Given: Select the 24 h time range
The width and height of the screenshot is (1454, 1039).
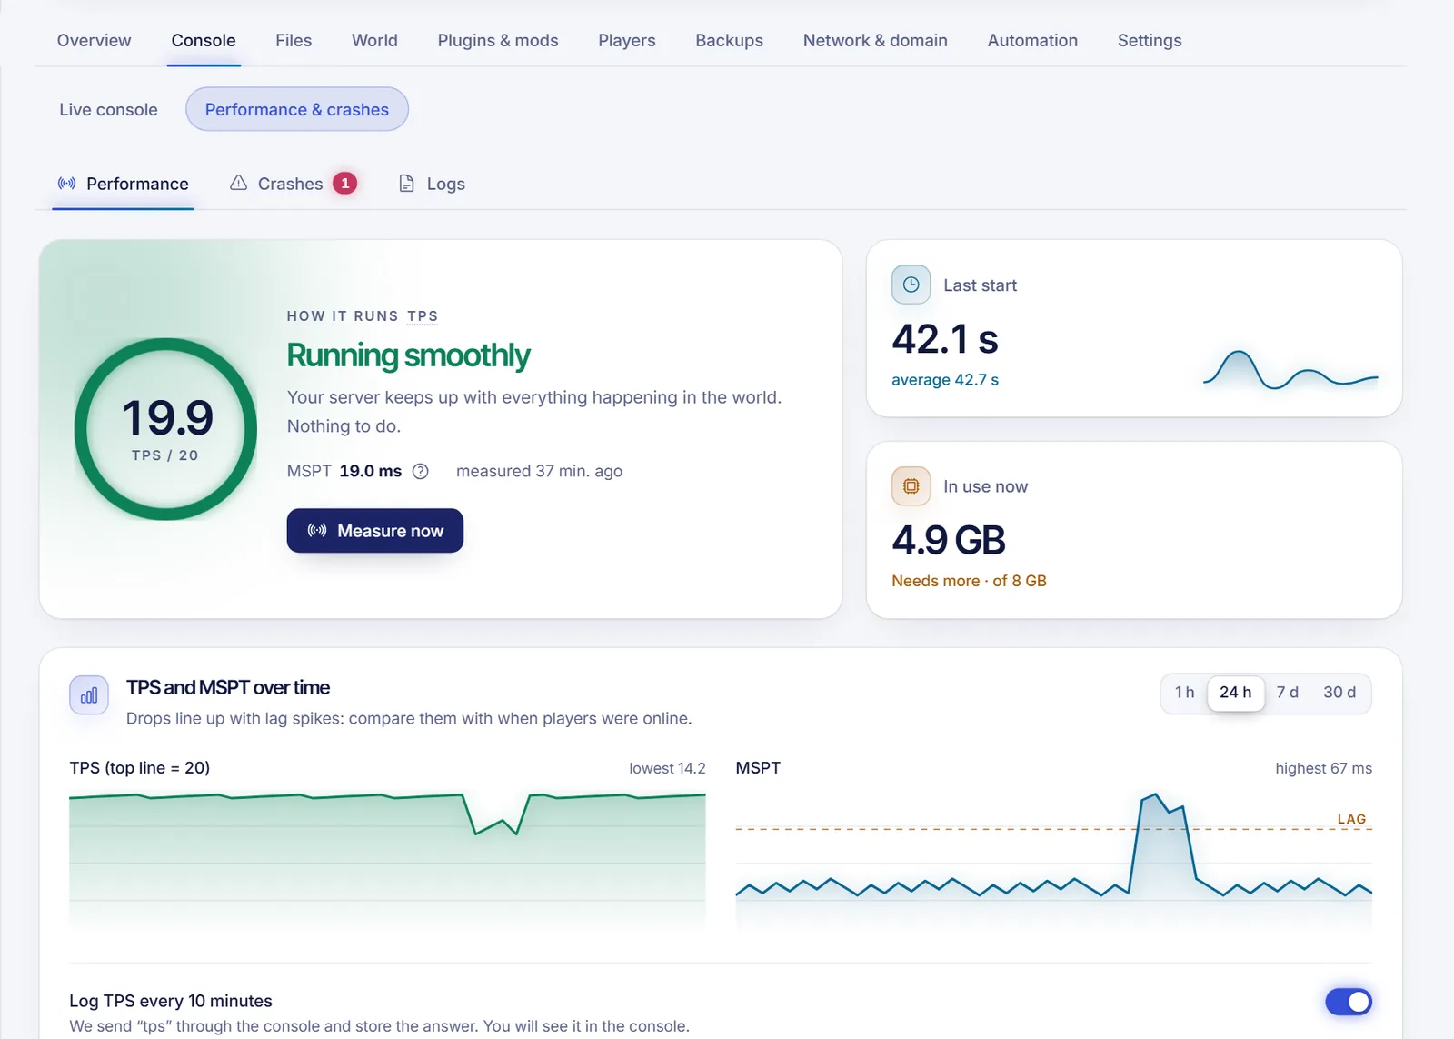Looking at the screenshot, I should point(1235,693).
